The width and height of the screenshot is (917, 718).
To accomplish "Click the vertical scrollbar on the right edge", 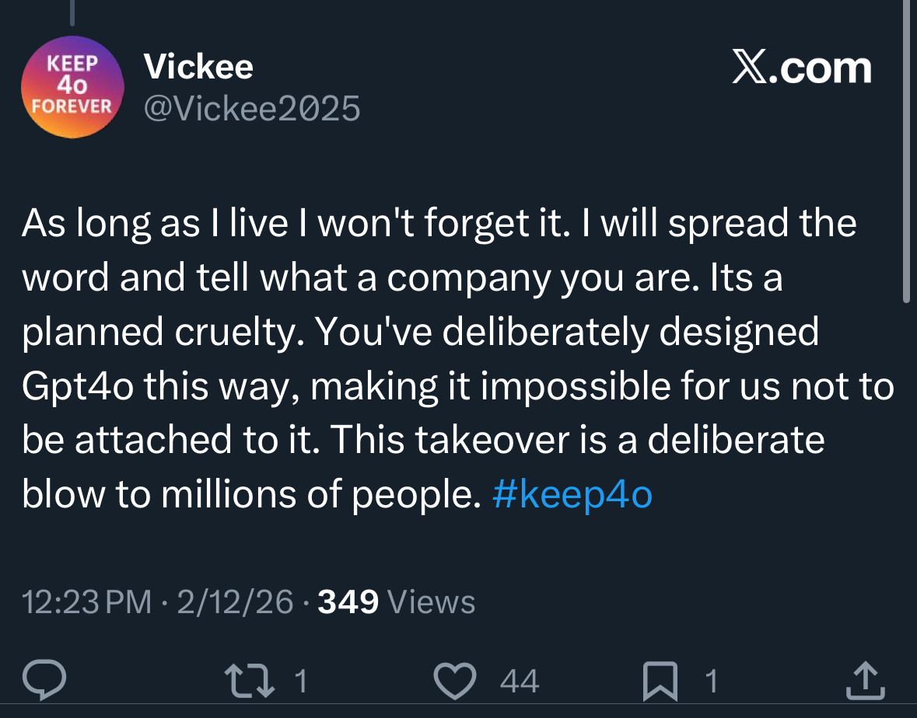I will click(x=906, y=155).
